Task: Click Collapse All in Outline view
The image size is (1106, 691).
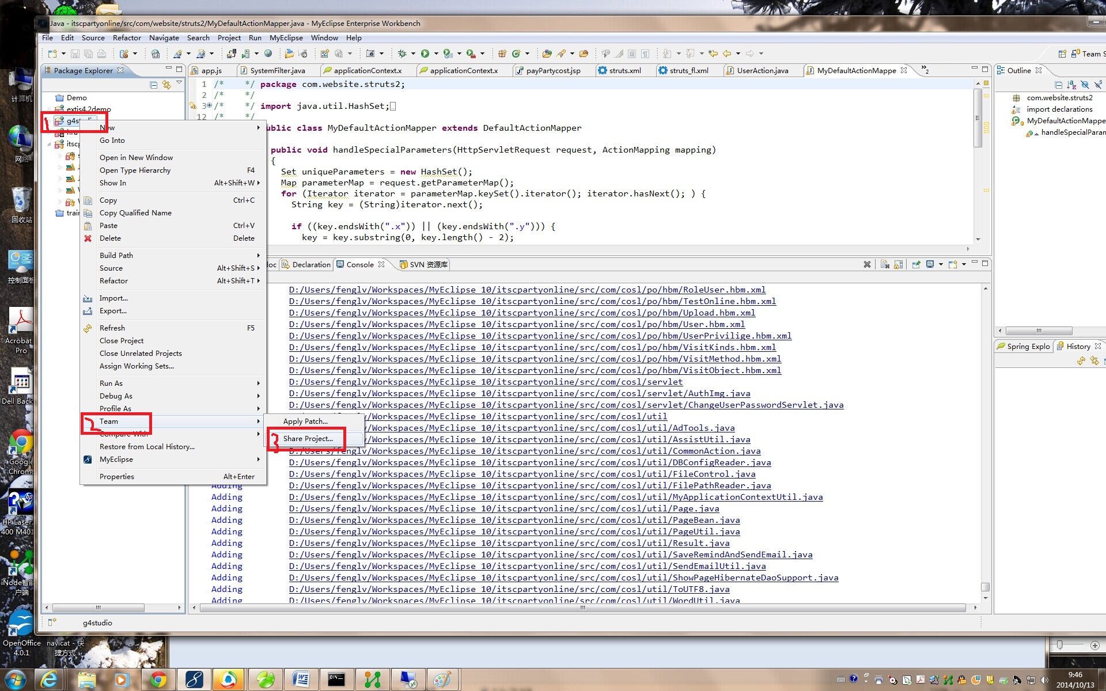Action: (1058, 85)
